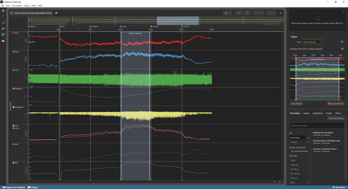Add a new view with the plus icon
Screen dimensions: 348x189
[x=56, y=13]
